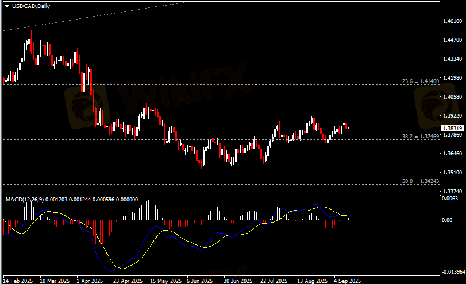Click price scale value 1.46100
The image size is (466, 284).
(452, 21)
